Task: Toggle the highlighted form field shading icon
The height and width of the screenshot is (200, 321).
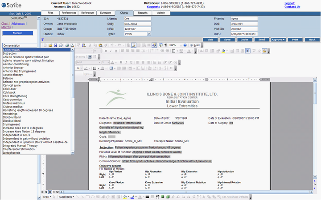Action: tap(248, 51)
